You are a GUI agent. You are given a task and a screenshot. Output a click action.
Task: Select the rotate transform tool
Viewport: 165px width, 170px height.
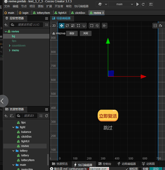click(x=67, y=26)
